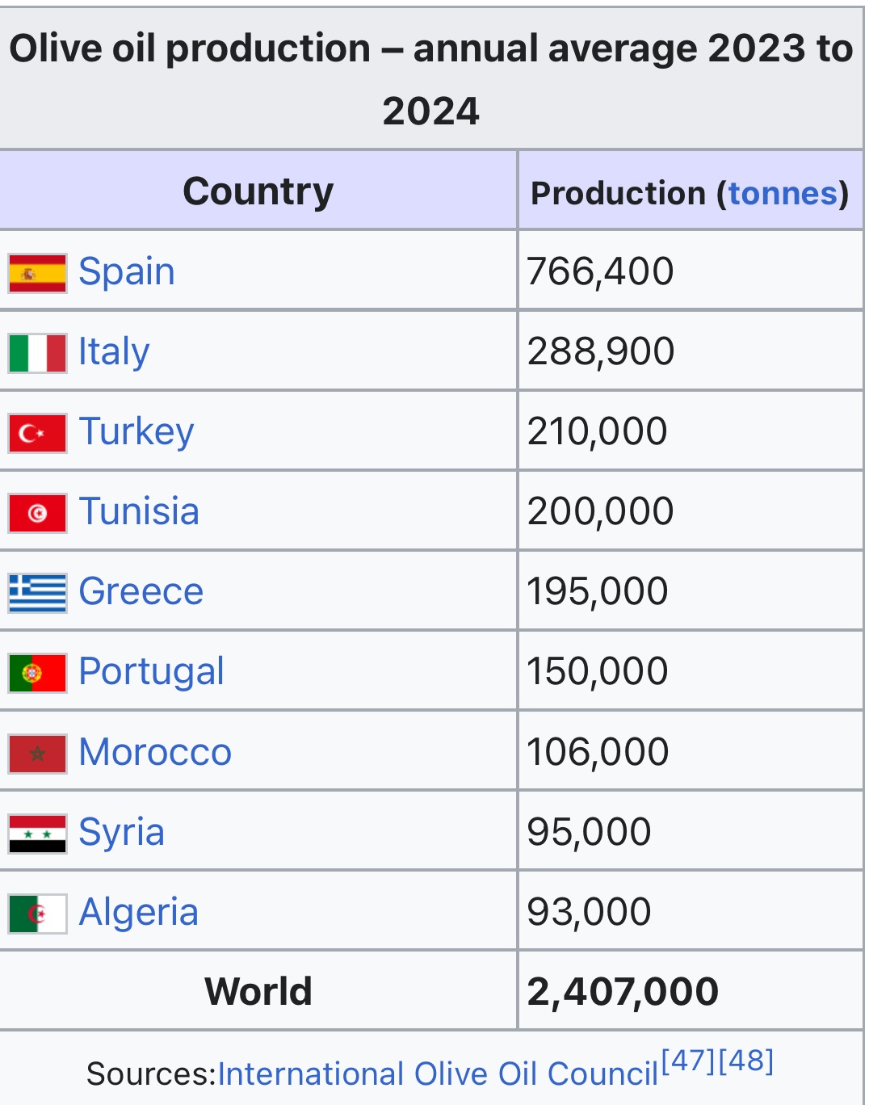Click the Spain flag icon

(x=37, y=272)
